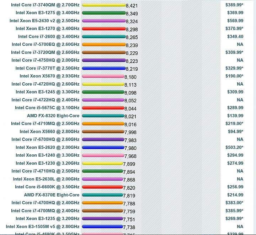256x235 pixels.
Task: Open Intel Core i5-6600K @ 3.50GHz page
Action: (47, 187)
